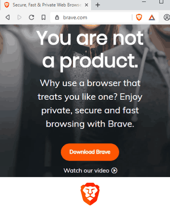Minimize the browser window
Image resolution: width=170 pixels, height=207 pixels.
click(x=144, y=2)
